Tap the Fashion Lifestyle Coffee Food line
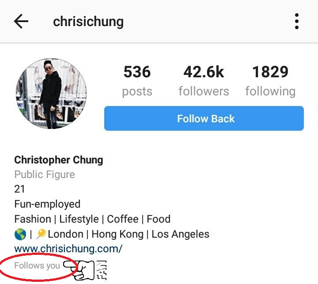 pyautogui.click(x=92, y=219)
